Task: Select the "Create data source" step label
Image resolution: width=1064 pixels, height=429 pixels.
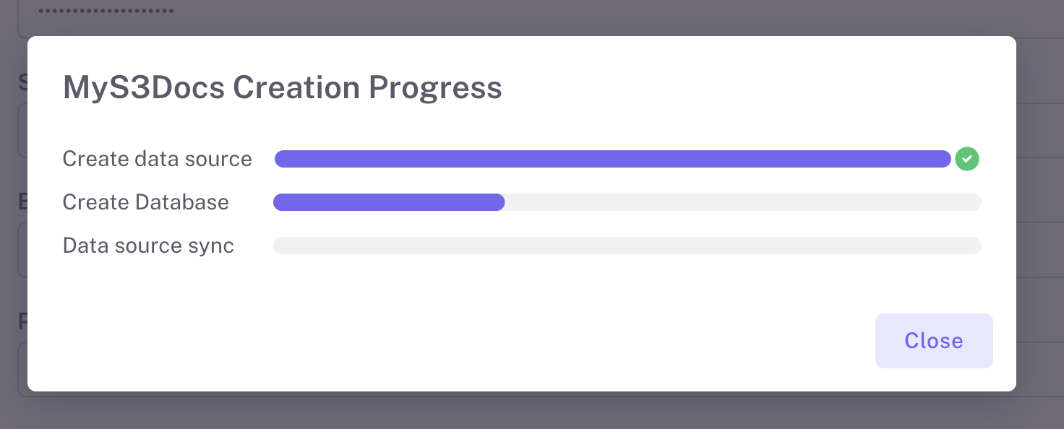Action: point(157,159)
